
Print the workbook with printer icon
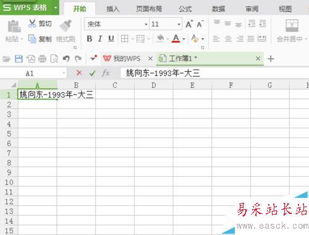point(42,59)
